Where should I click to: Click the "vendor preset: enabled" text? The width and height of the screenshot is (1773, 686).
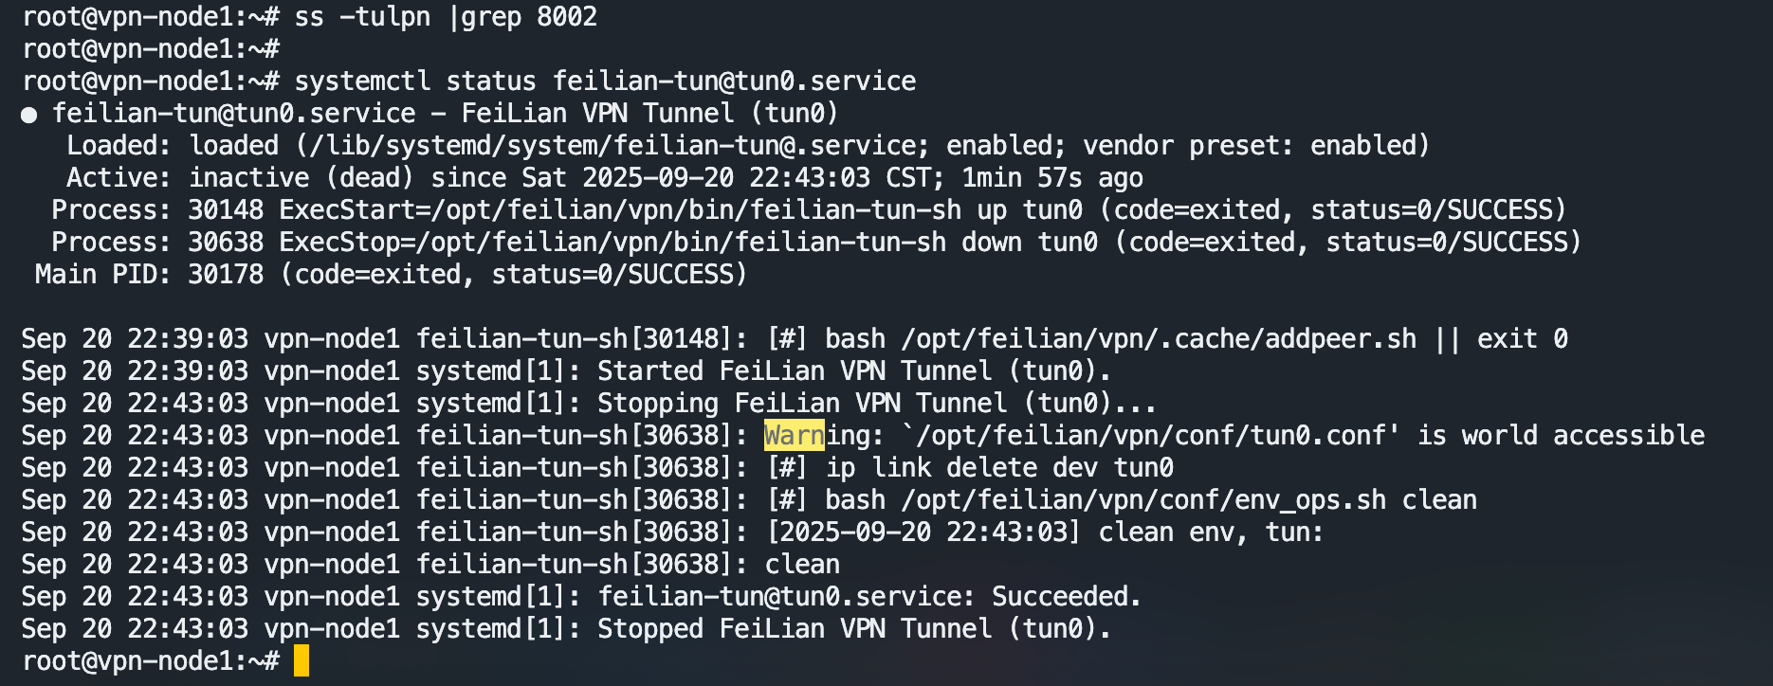[1253, 145]
